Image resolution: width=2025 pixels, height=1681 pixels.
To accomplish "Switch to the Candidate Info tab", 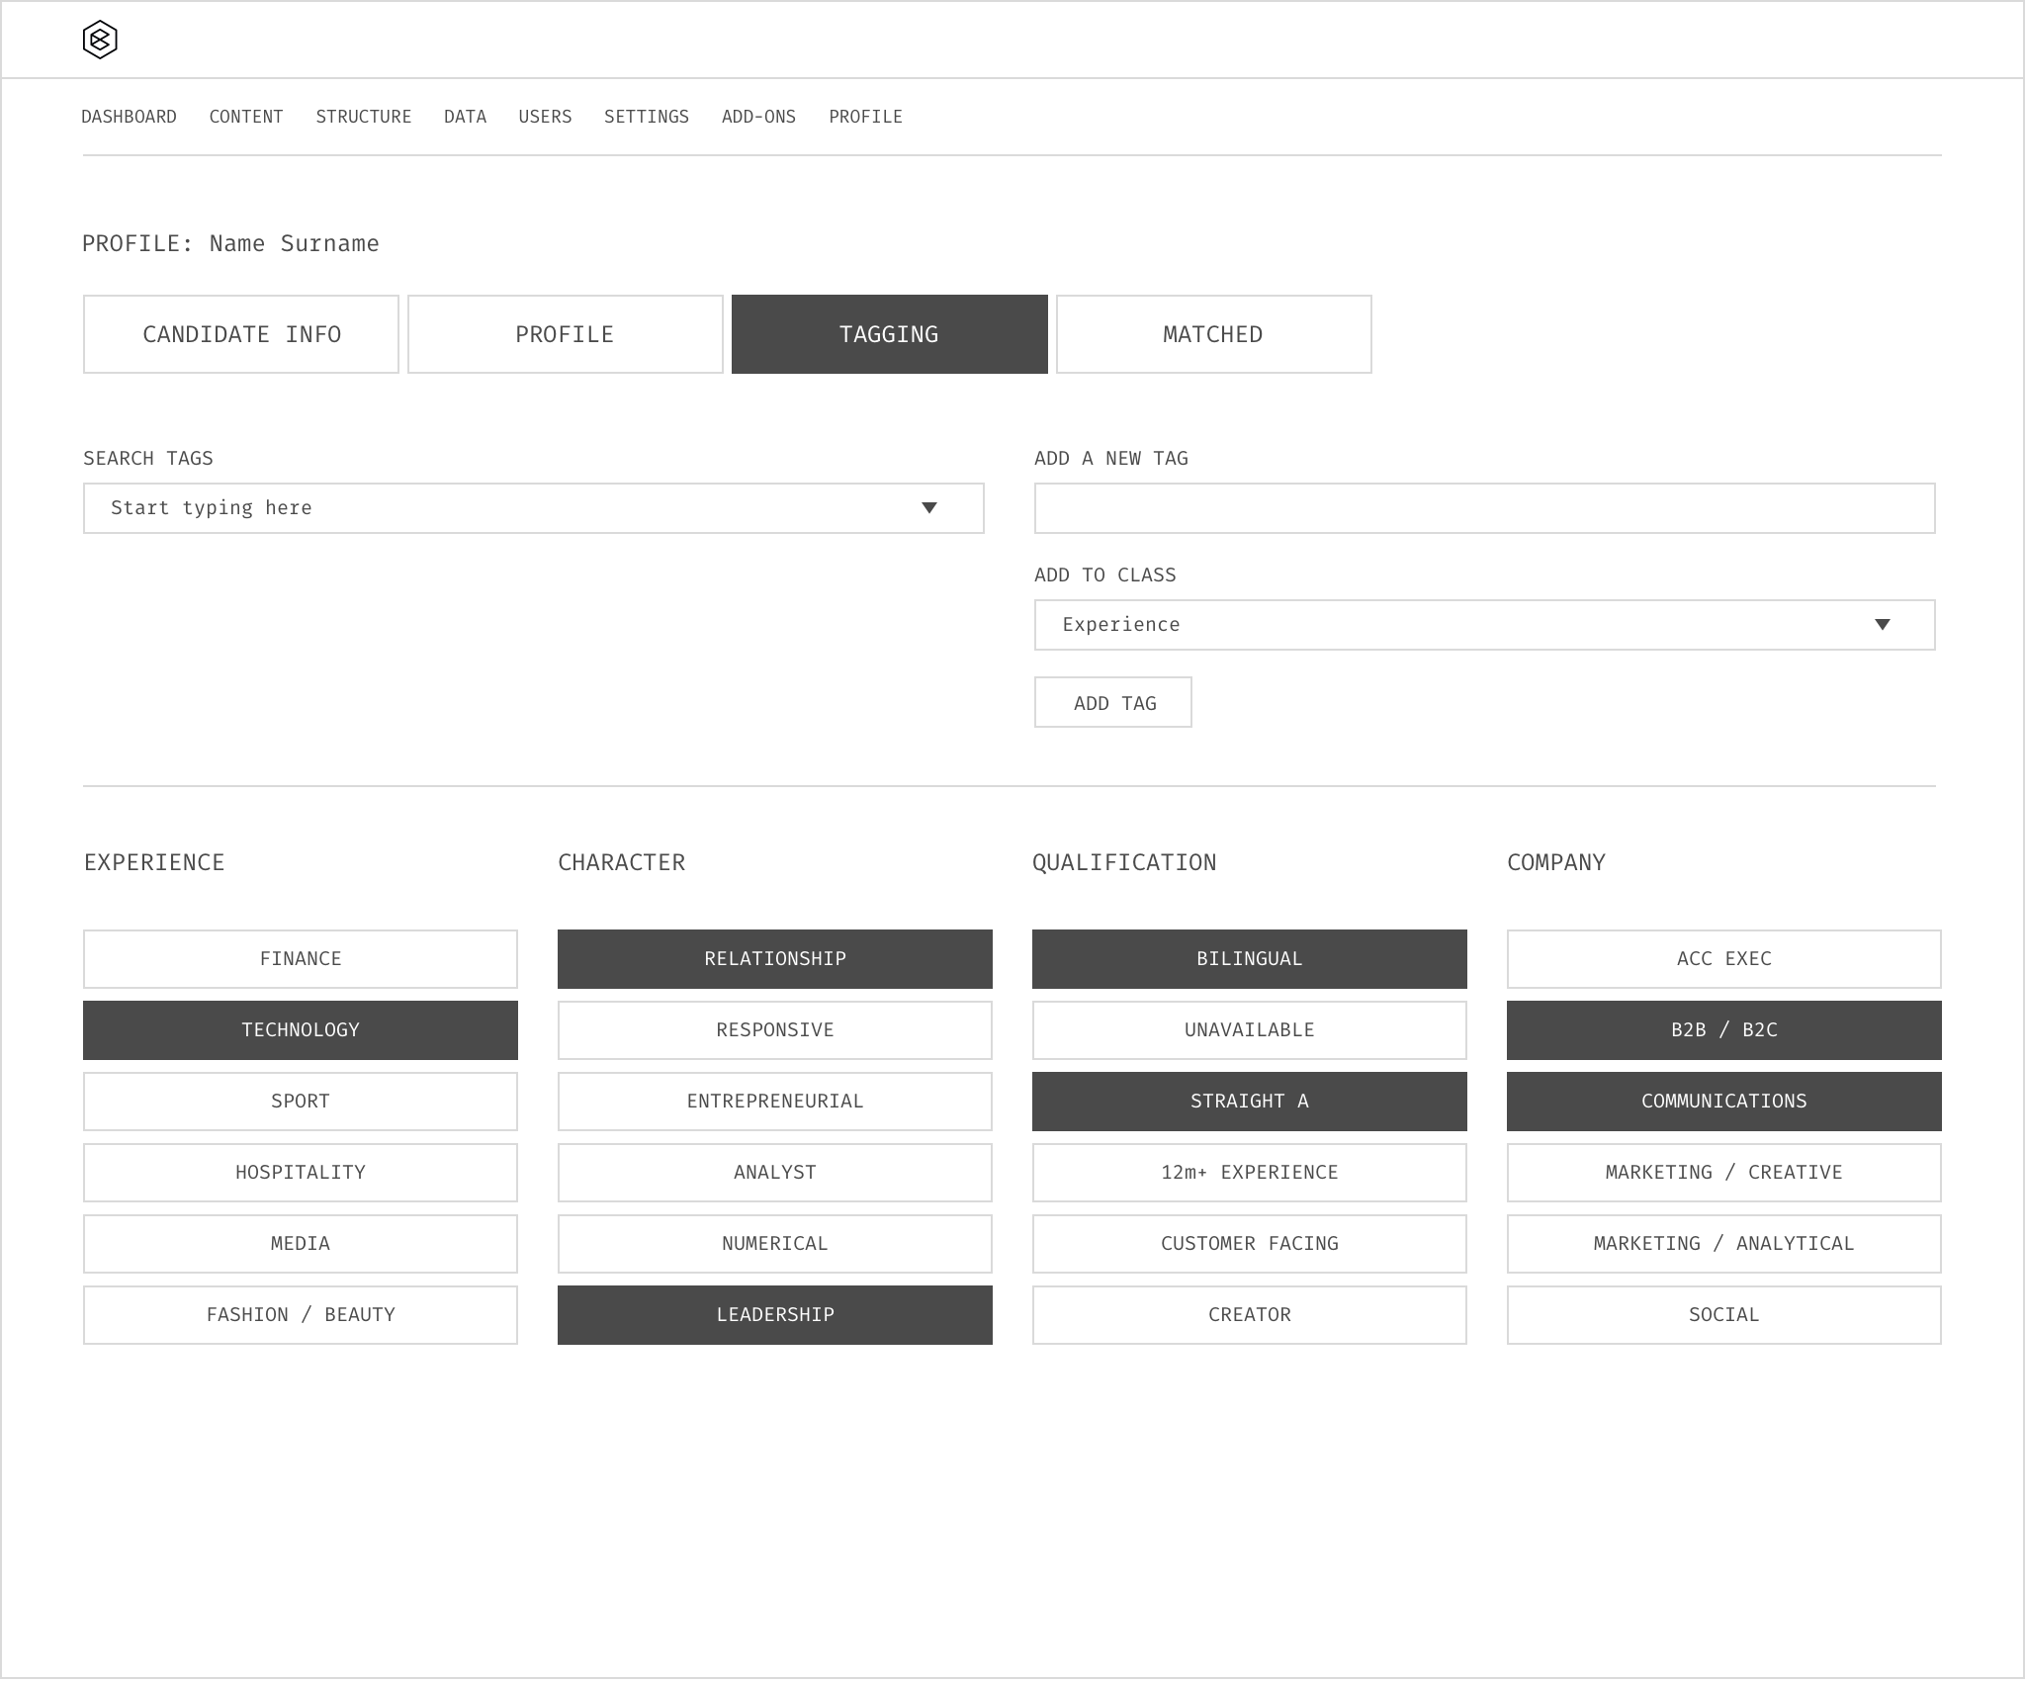I will point(241,334).
